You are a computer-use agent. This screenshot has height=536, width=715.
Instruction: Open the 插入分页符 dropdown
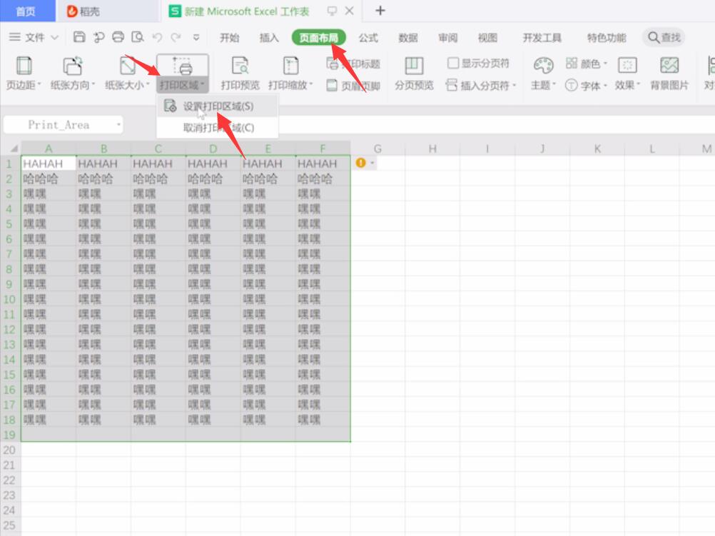tap(481, 86)
